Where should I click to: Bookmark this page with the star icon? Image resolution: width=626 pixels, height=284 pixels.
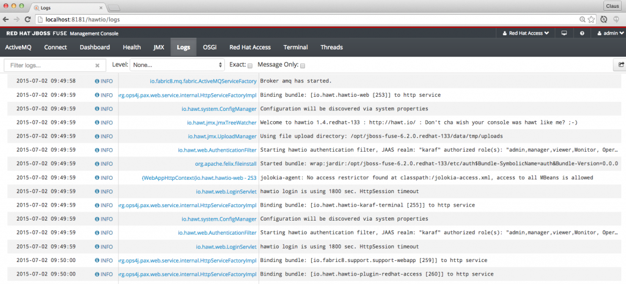[x=591, y=19]
